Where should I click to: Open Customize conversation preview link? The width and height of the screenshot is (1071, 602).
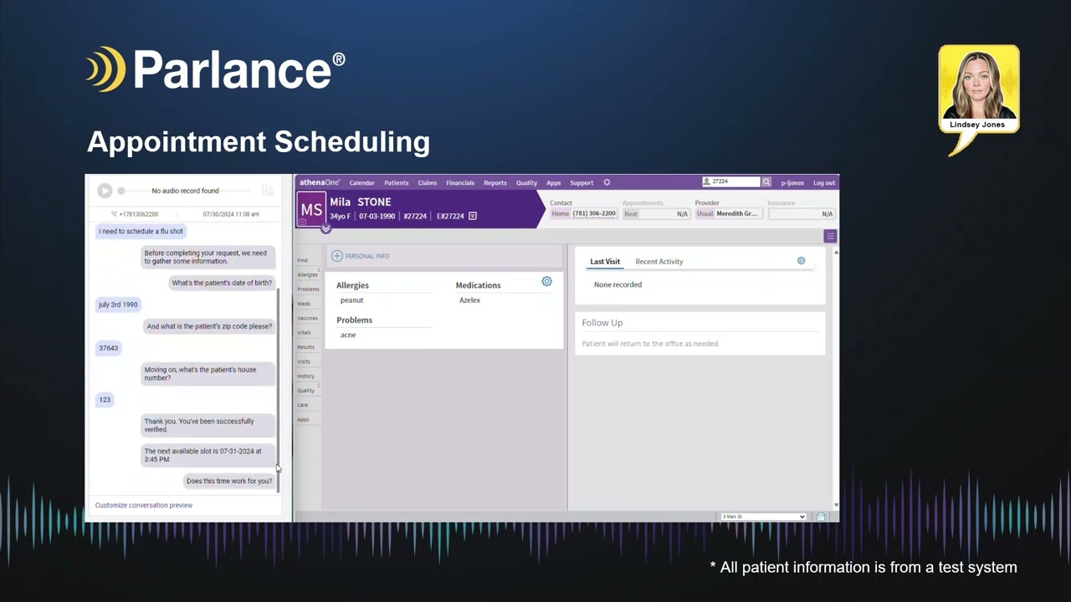coord(144,505)
